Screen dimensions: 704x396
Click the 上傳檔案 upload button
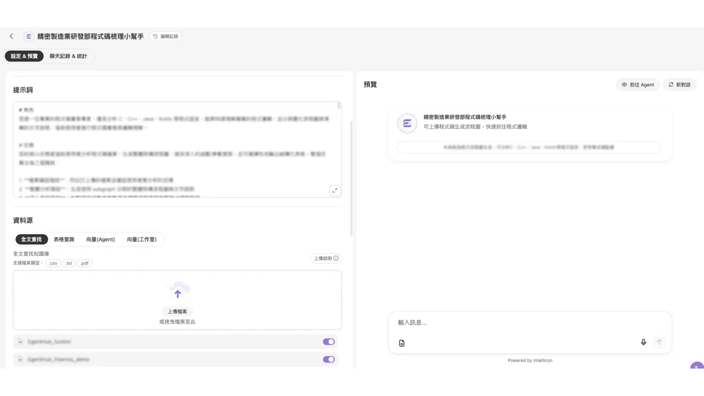(x=177, y=312)
